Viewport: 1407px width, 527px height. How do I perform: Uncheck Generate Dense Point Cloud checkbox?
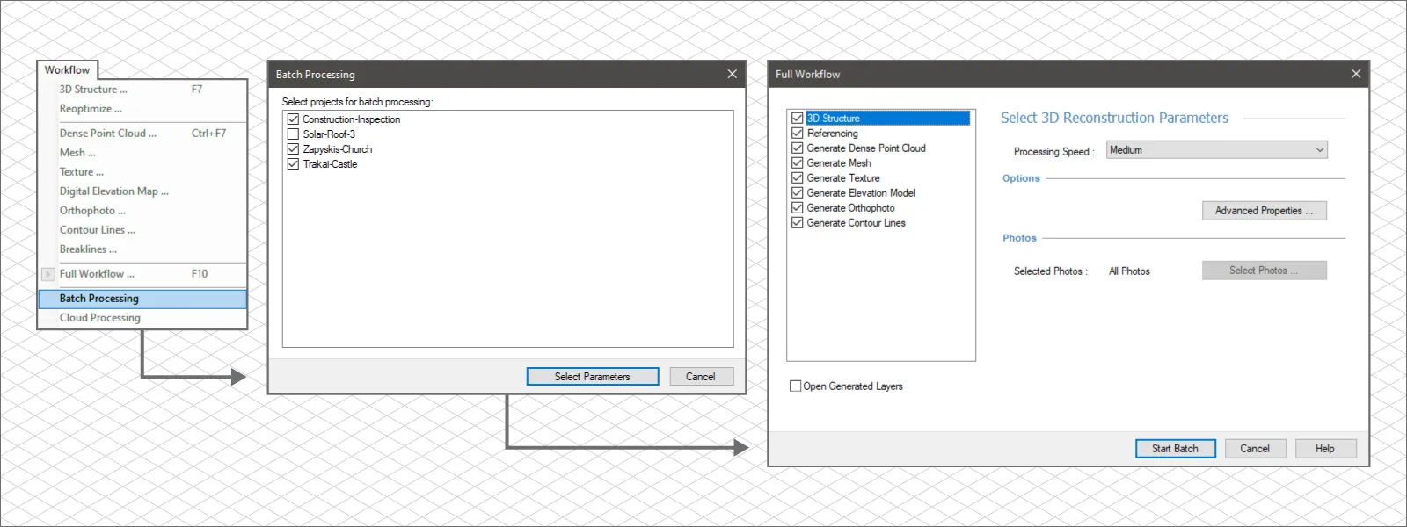[x=798, y=148]
